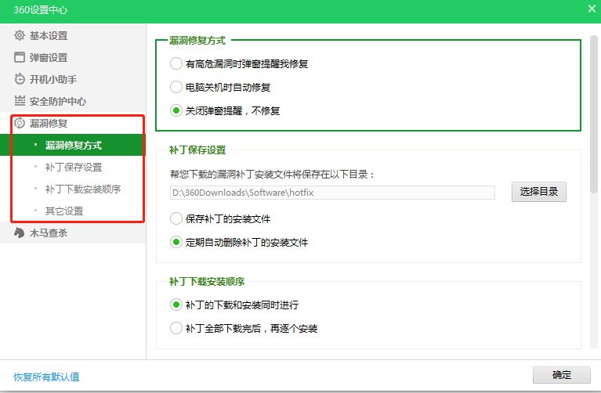Expand the 基本设置 sidebar section
Screen dimensions: 601x393
point(49,35)
